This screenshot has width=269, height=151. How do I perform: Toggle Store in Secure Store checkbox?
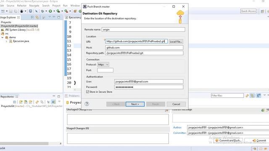click(x=88, y=92)
